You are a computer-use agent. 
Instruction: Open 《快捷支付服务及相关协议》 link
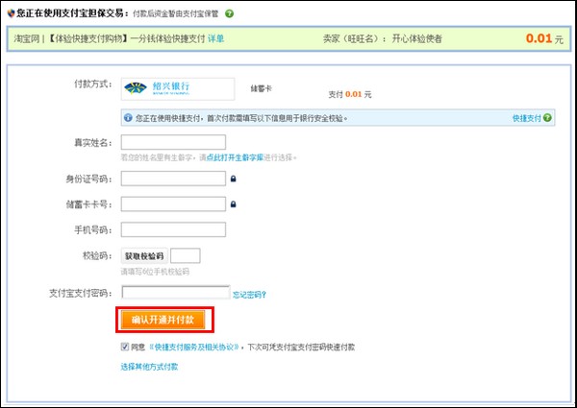pyautogui.click(x=194, y=347)
